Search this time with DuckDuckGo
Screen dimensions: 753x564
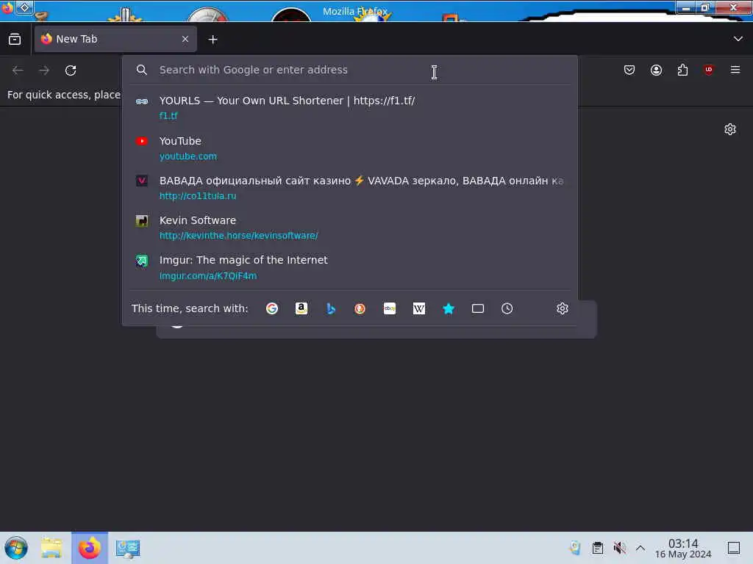click(x=360, y=308)
